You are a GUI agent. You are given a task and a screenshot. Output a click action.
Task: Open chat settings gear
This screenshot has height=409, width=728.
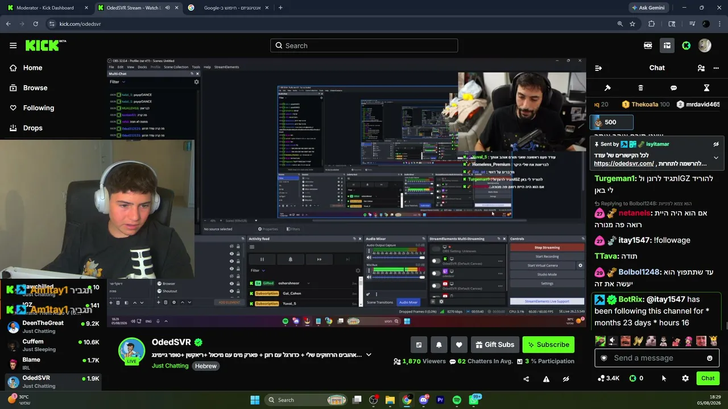click(x=685, y=378)
